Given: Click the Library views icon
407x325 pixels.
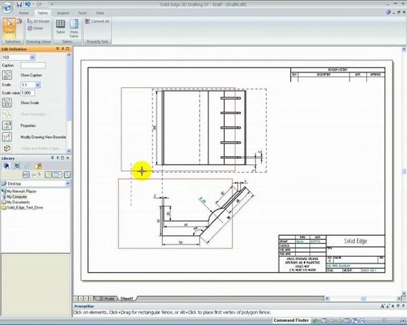Looking at the screenshot, I should click(x=57, y=175).
